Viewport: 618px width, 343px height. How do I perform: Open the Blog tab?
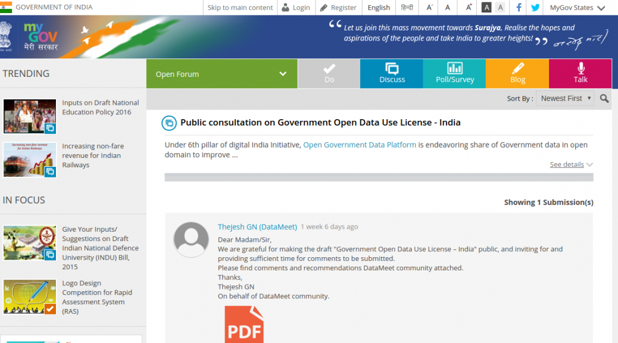point(517,74)
